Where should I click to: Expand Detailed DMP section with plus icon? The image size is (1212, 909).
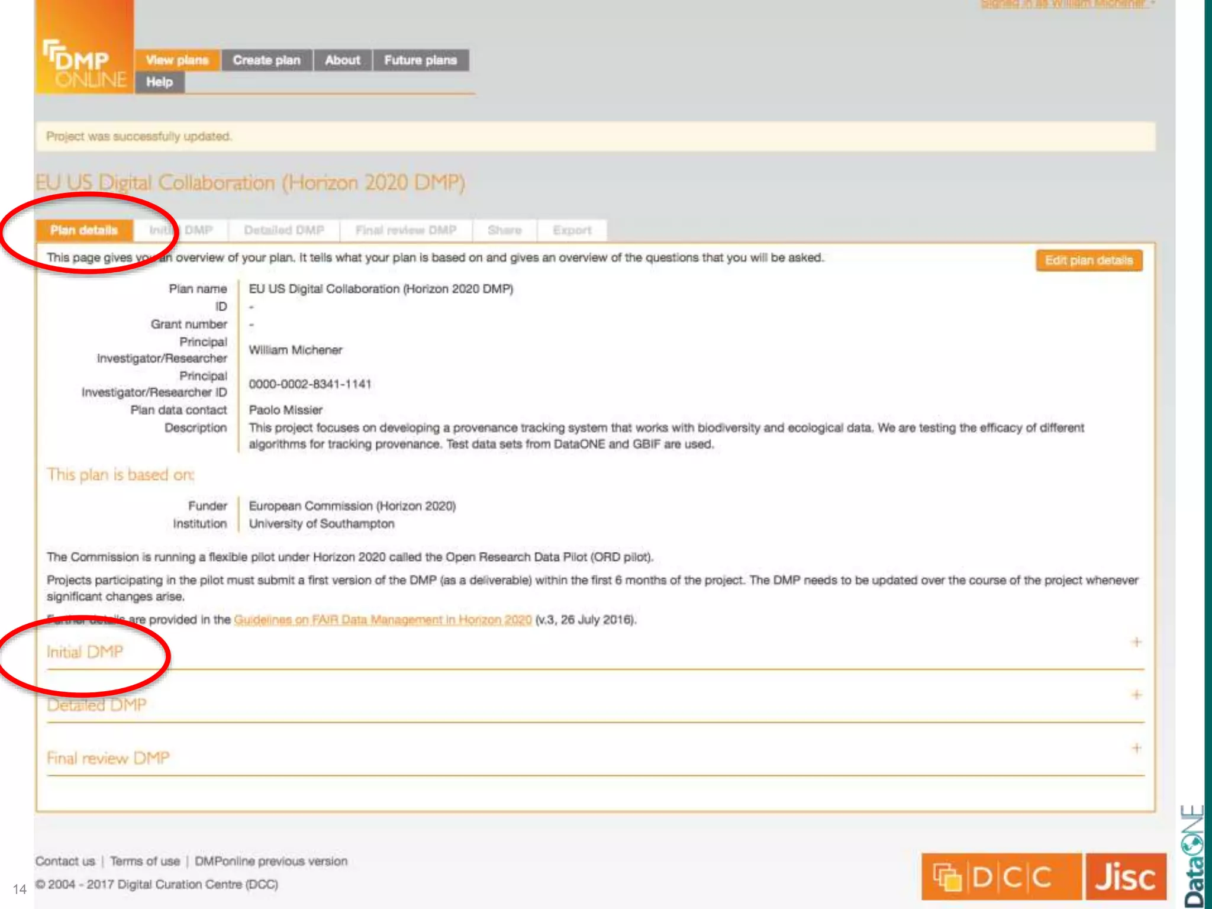pyautogui.click(x=1136, y=695)
